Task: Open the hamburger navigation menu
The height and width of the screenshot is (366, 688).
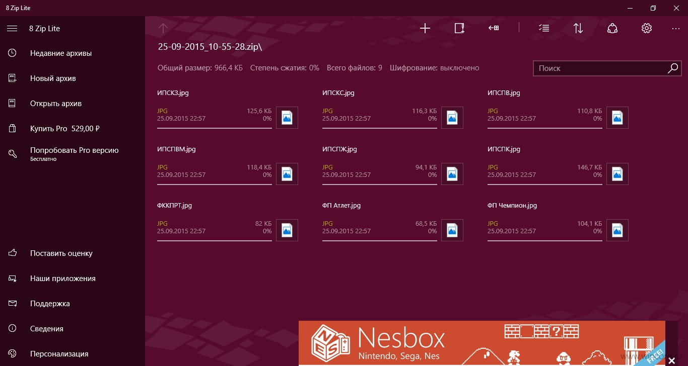Action: click(x=12, y=29)
